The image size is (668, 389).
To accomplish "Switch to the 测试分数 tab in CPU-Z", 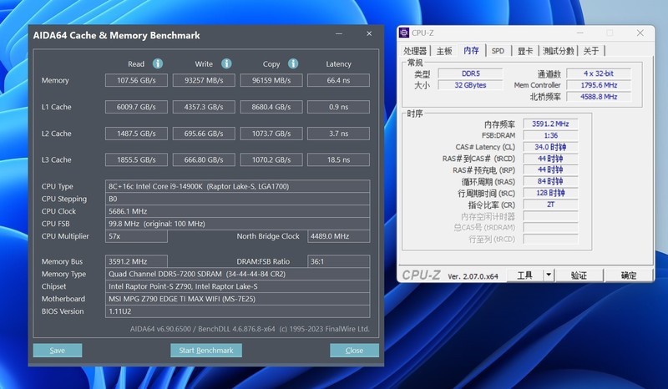I will pos(558,51).
